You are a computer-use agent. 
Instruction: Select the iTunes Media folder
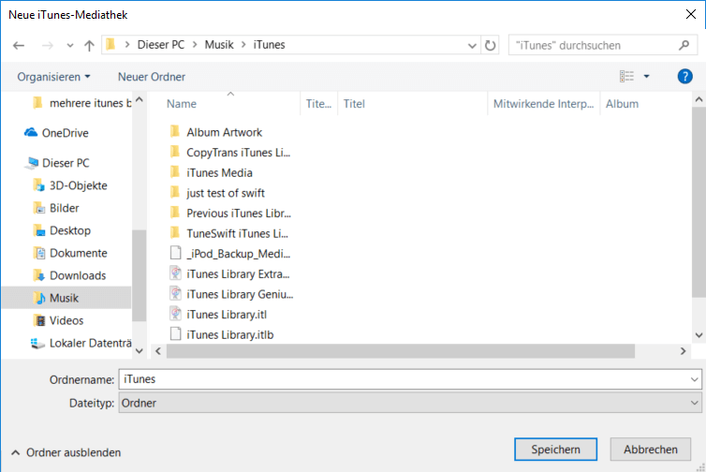click(212, 172)
